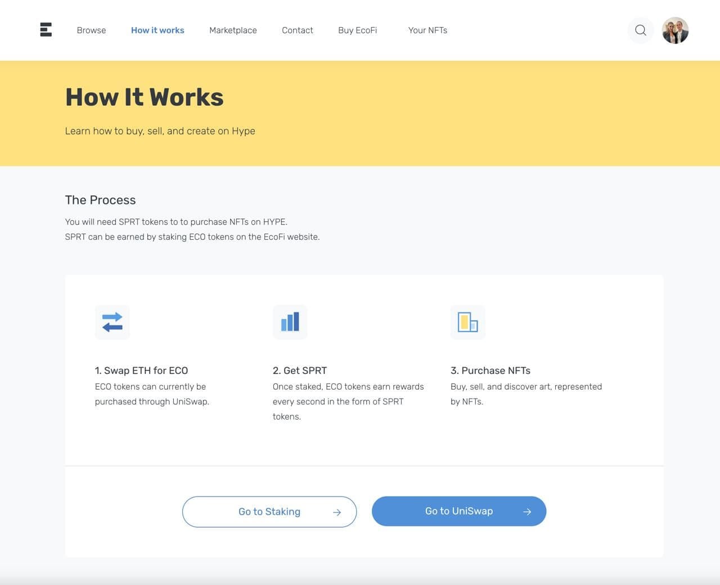
Task: Click arrow in Go to Staking button
Action: pyautogui.click(x=337, y=512)
